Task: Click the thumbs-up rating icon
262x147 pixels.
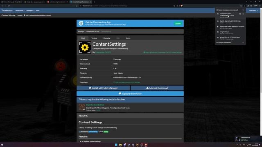Action: pyautogui.click(x=115, y=69)
